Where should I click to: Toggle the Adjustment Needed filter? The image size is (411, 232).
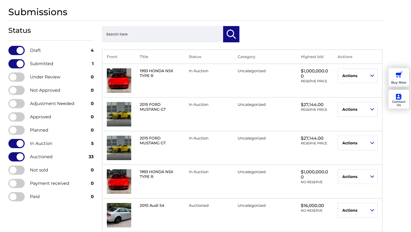tap(17, 104)
